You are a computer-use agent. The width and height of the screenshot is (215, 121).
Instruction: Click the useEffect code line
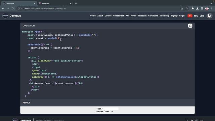[x=40, y=45]
